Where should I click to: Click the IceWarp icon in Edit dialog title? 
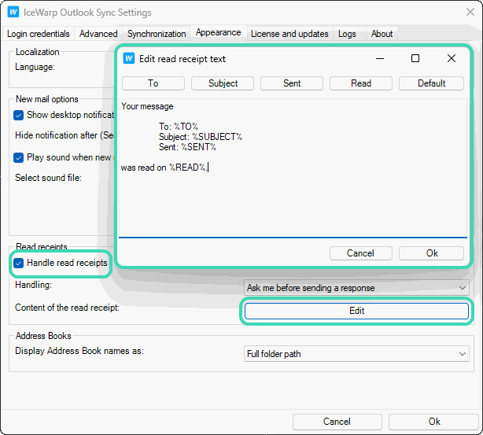click(x=130, y=58)
